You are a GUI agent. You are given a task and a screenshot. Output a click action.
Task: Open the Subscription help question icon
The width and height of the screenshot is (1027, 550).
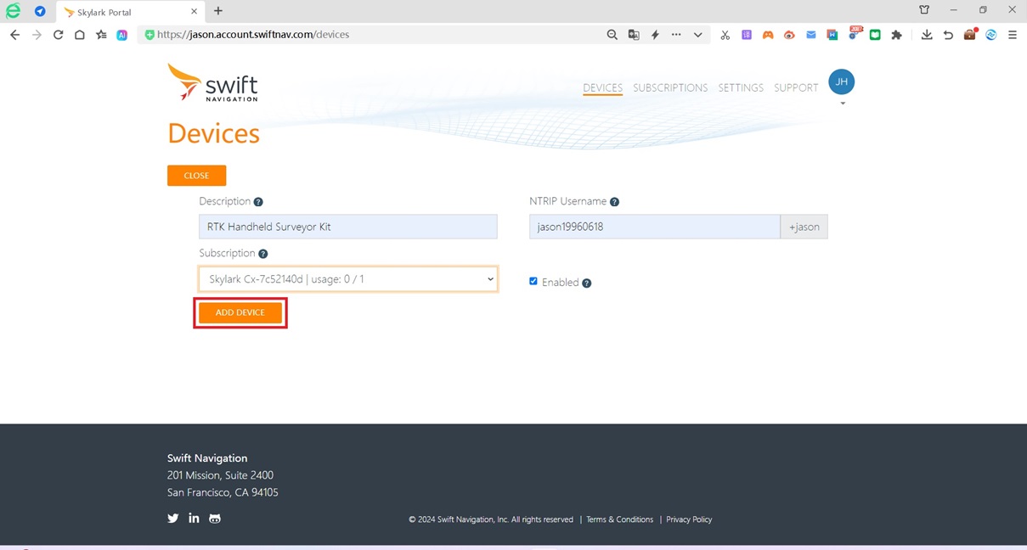click(263, 254)
